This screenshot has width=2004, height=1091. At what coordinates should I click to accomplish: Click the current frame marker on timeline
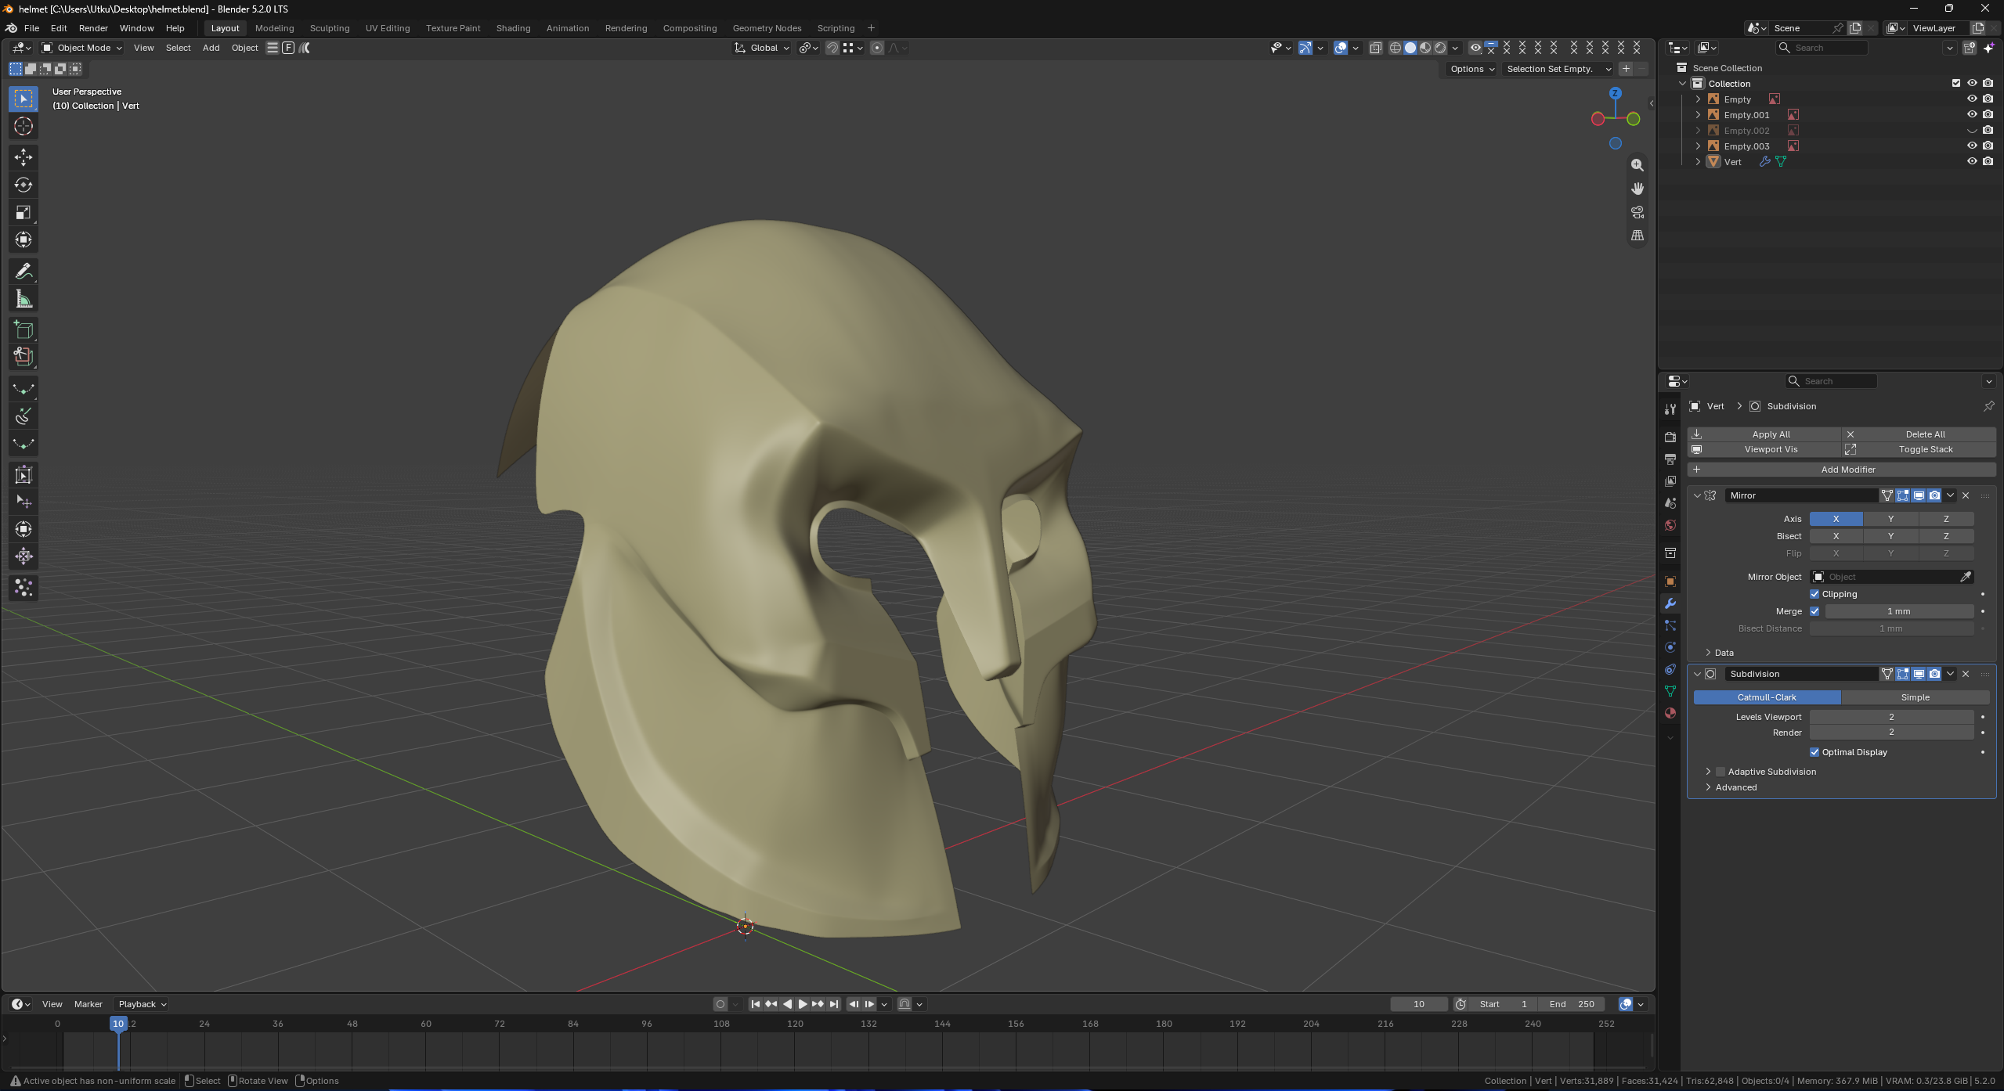118,1024
